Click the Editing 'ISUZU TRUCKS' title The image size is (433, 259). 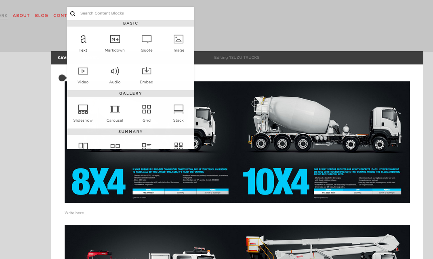point(237,58)
